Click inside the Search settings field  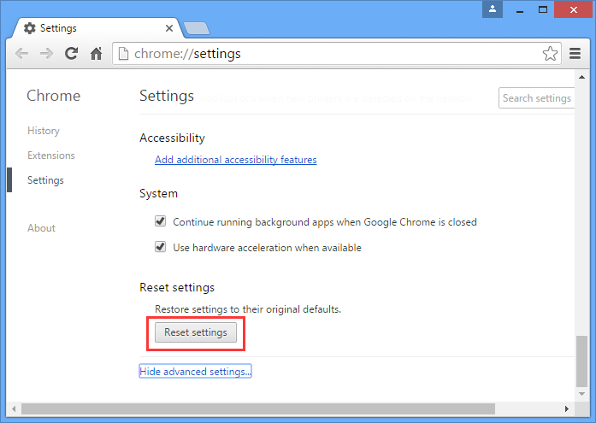536,98
